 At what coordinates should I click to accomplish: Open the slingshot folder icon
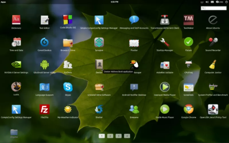click(14, 132)
